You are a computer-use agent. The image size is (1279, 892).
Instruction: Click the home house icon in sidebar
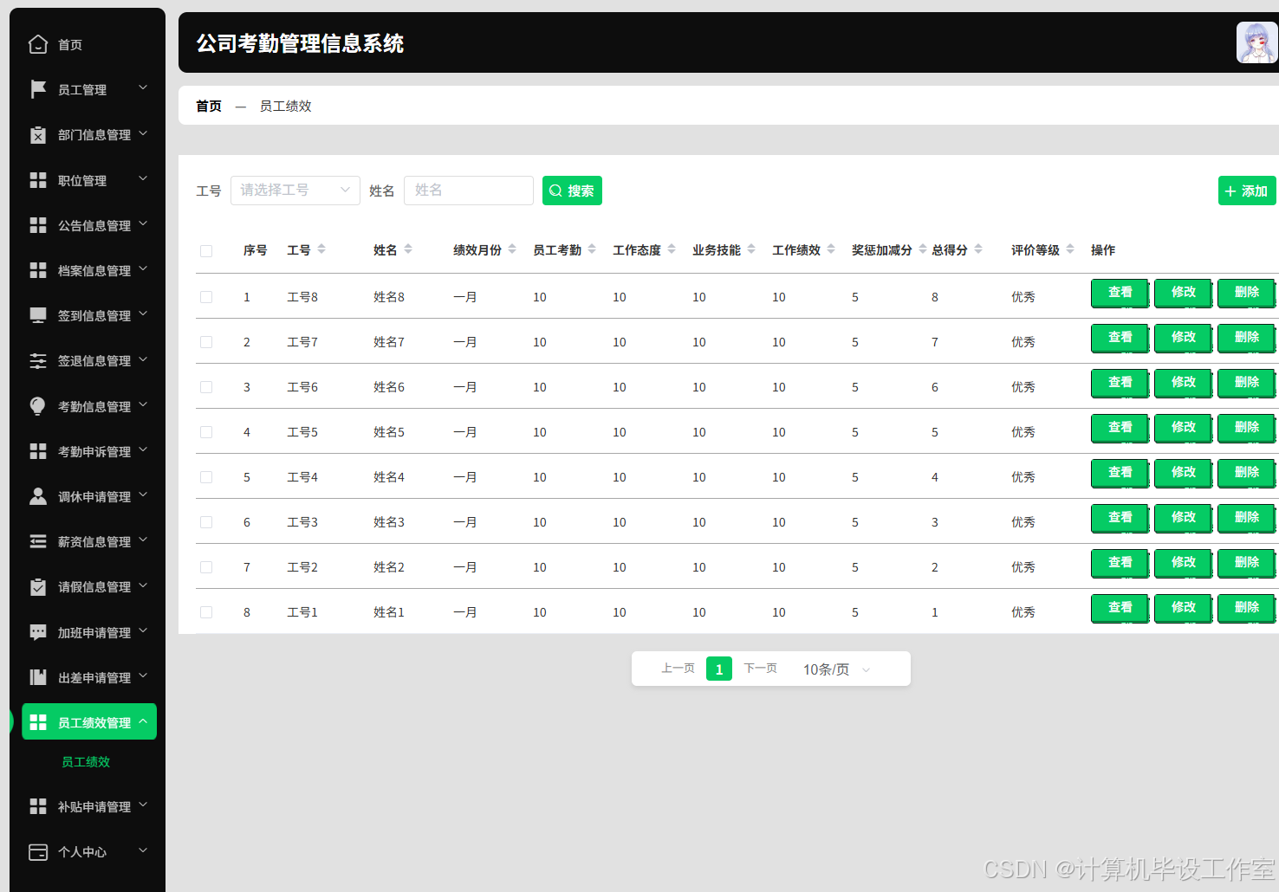(38, 44)
